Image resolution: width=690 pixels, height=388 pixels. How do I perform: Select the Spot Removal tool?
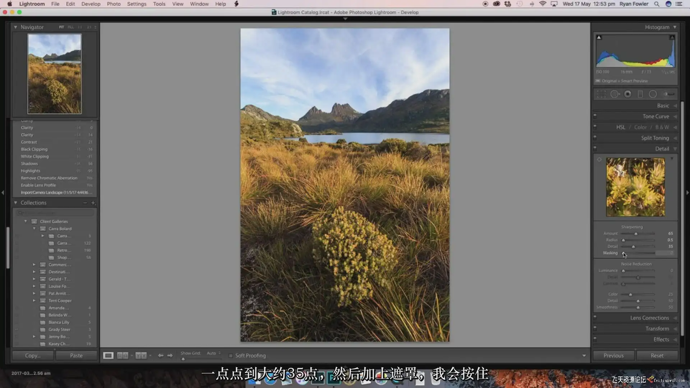pyautogui.click(x=615, y=94)
